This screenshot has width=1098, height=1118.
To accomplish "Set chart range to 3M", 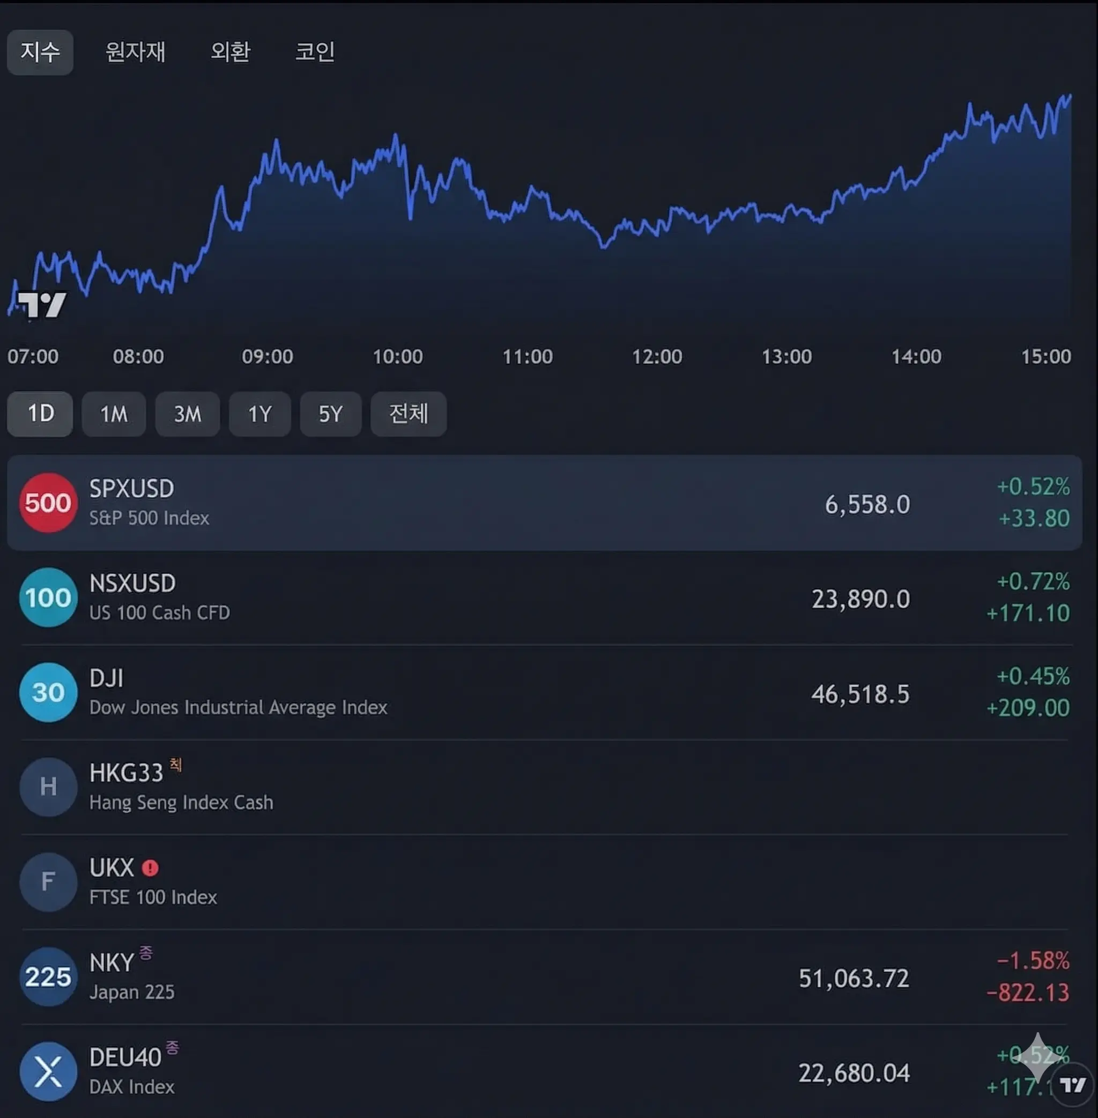I will click(188, 414).
